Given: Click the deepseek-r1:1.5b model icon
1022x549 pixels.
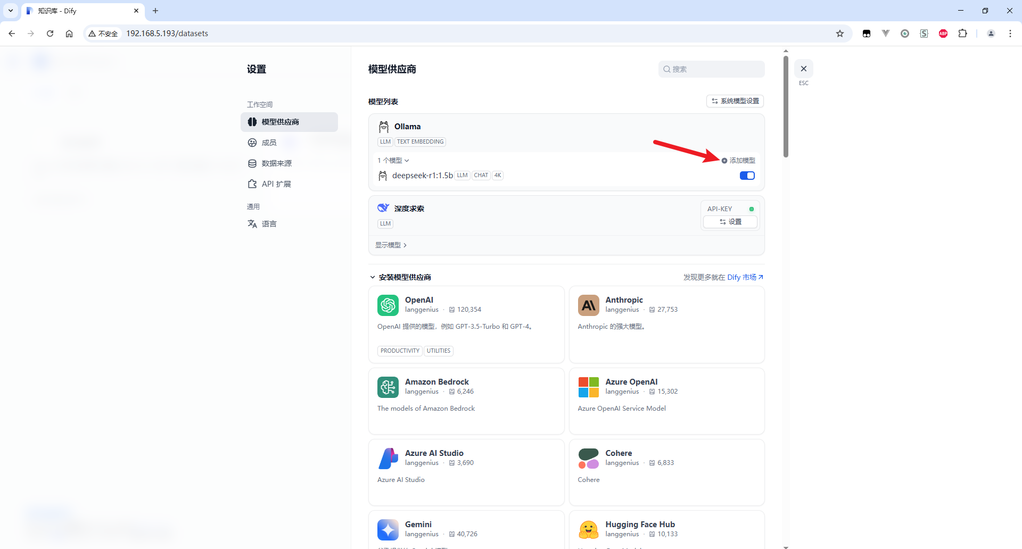Looking at the screenshot, I should pyautogui.click(x=383, y=176).
